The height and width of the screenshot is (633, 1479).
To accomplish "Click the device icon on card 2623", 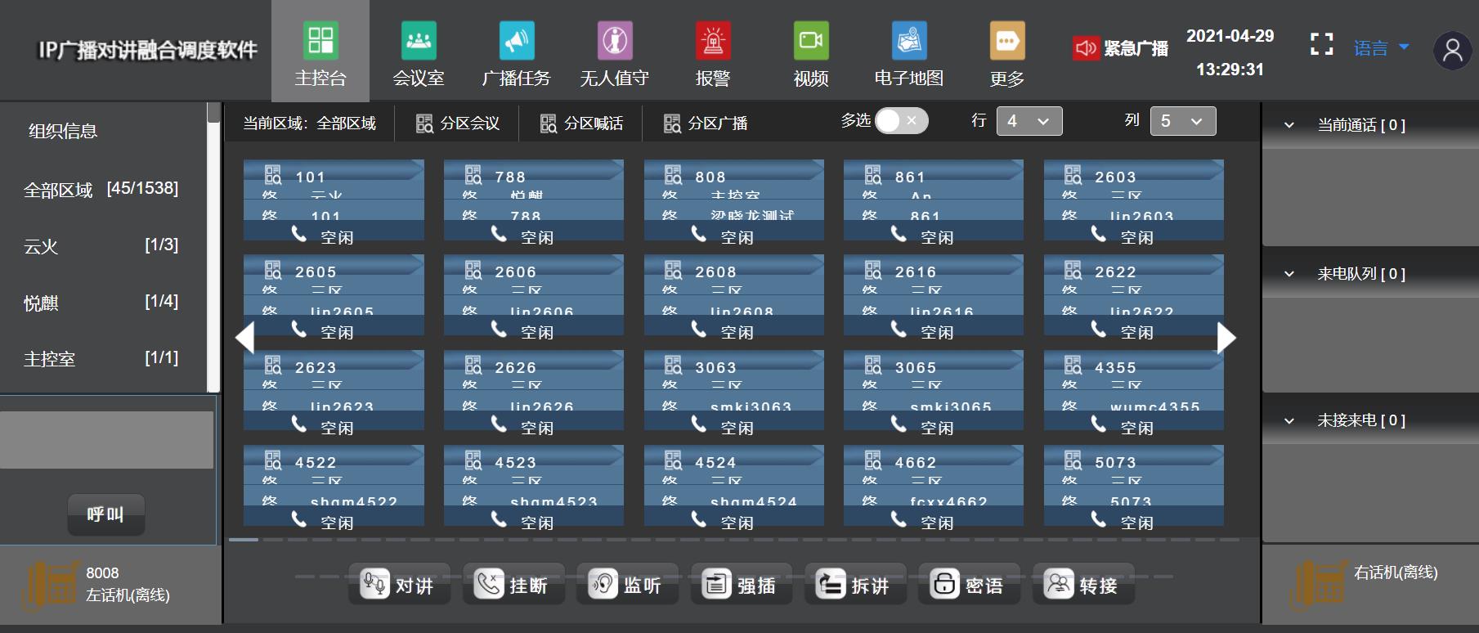I will [x=273, y=365].
